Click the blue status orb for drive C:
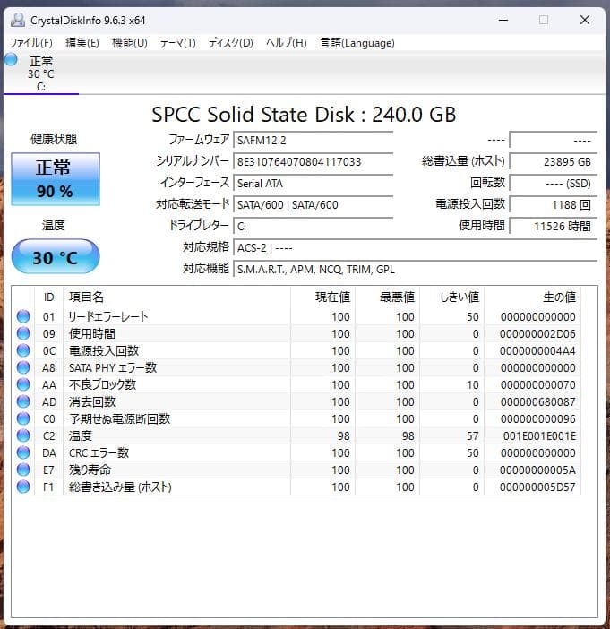Viewport: 610px width, 629px height. coord(12,59)
